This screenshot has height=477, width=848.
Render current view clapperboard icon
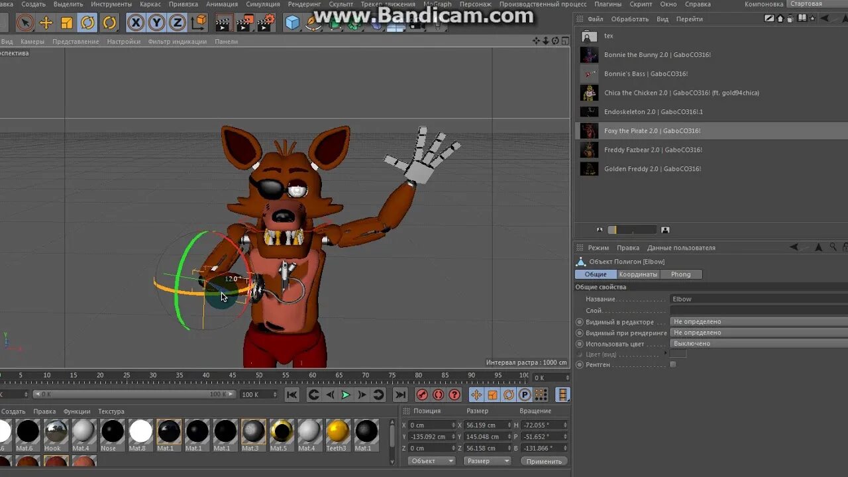[223, 24]
